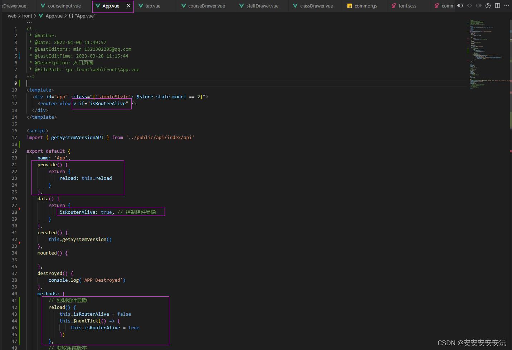Click 'mounted()' hook name
This screenshot has height=350, width=512.
[x=50, y=253]
